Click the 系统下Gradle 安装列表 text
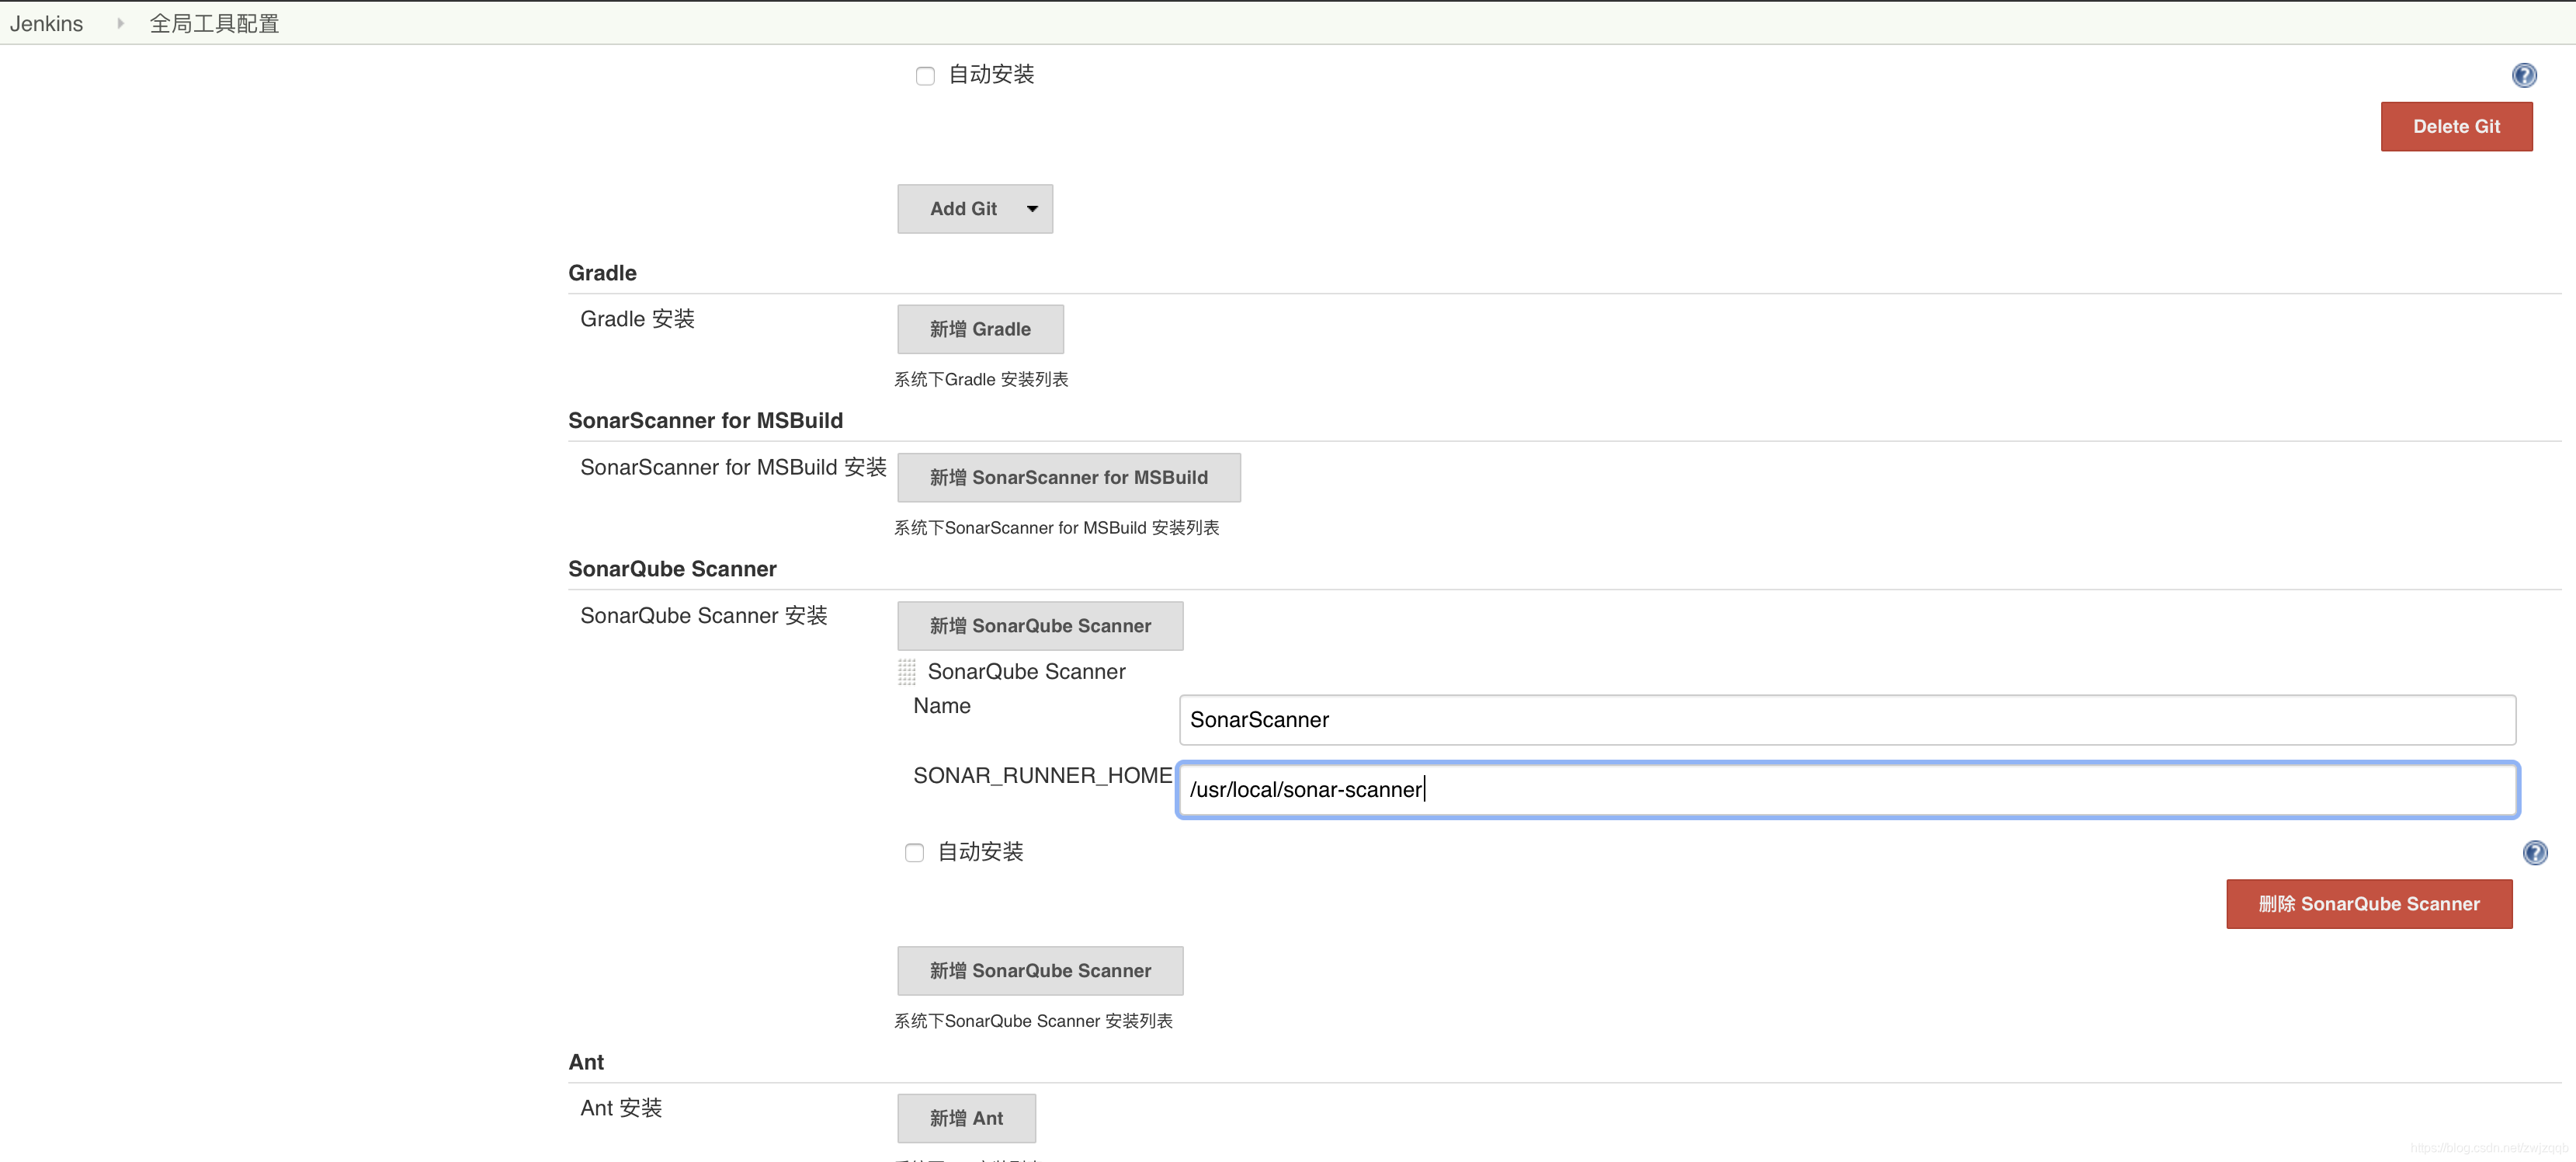This screenshot has width=2576, height=1162. coord(980,379)
